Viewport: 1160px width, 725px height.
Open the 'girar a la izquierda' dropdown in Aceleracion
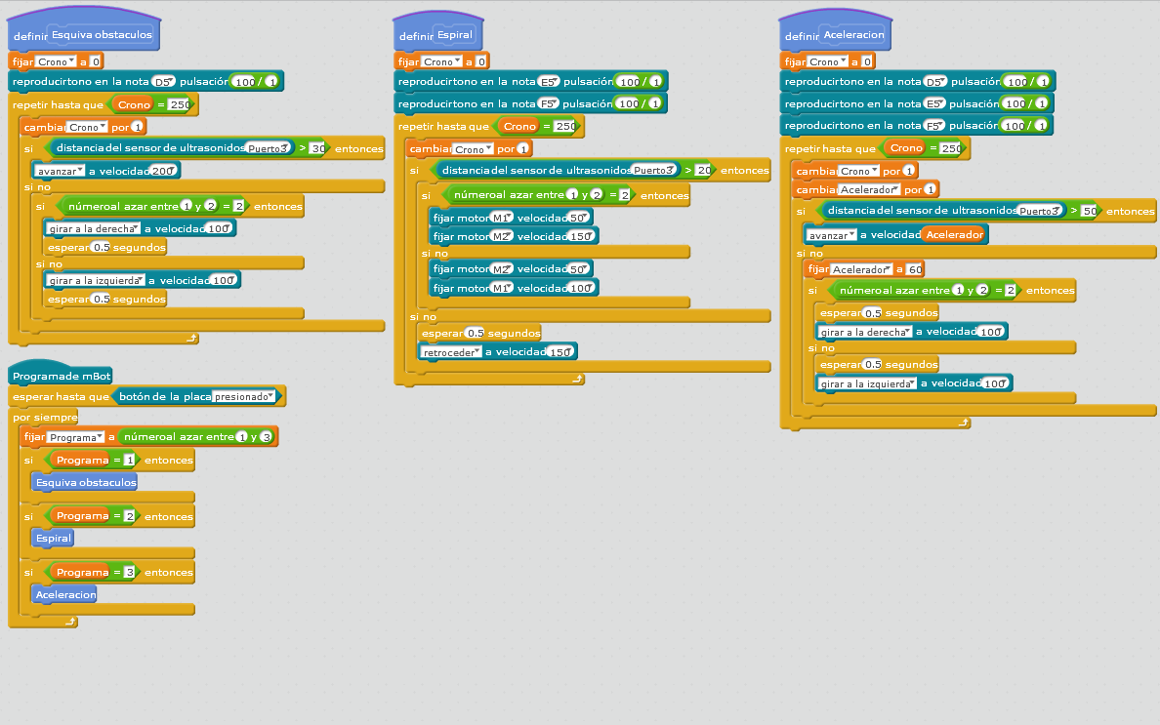[x=868, y=383]
